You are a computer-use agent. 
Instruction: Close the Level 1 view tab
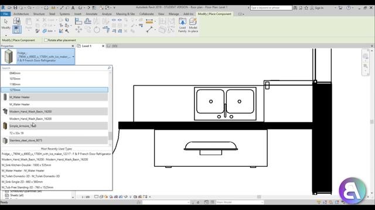pos(103,46)
